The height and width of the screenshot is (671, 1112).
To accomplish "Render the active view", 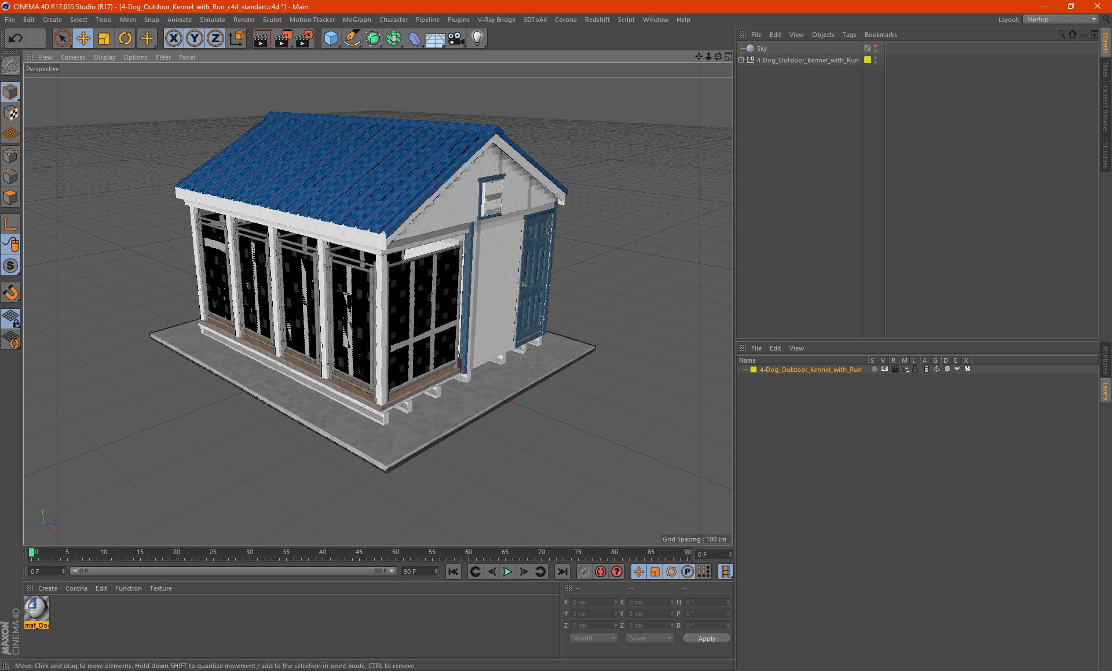I will [262, 39].
